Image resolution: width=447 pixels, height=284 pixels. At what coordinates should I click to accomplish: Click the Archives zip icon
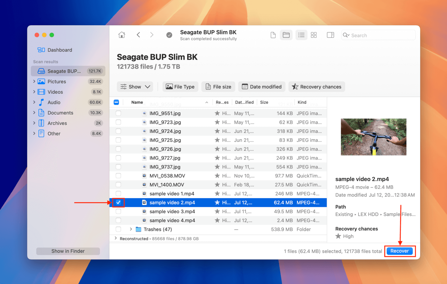pos(41,123)
